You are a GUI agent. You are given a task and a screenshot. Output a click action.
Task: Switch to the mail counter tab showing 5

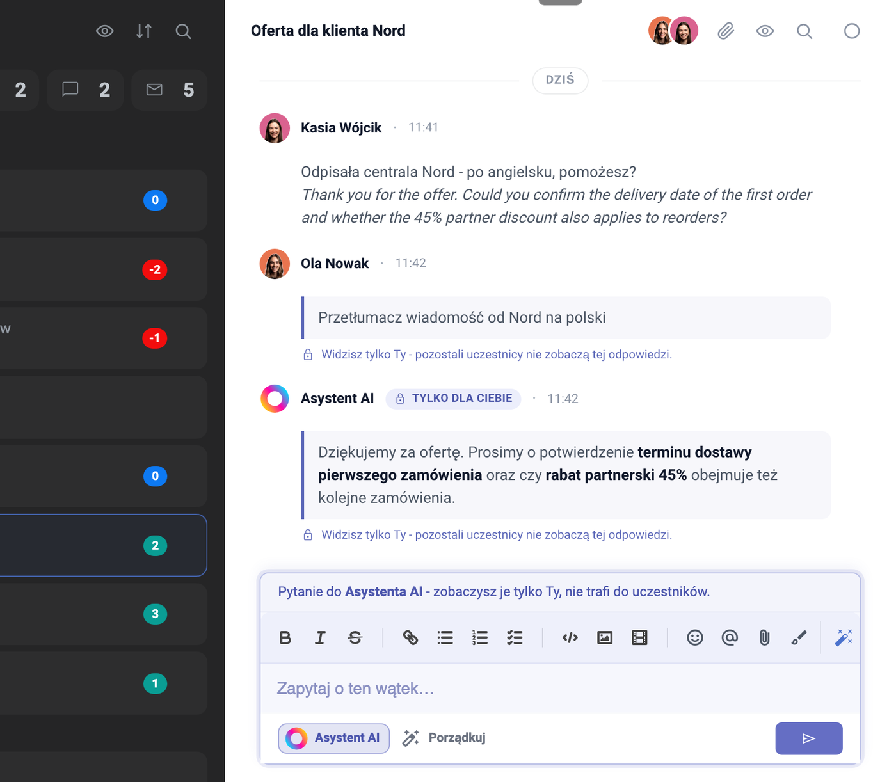[x=169, y=90]
